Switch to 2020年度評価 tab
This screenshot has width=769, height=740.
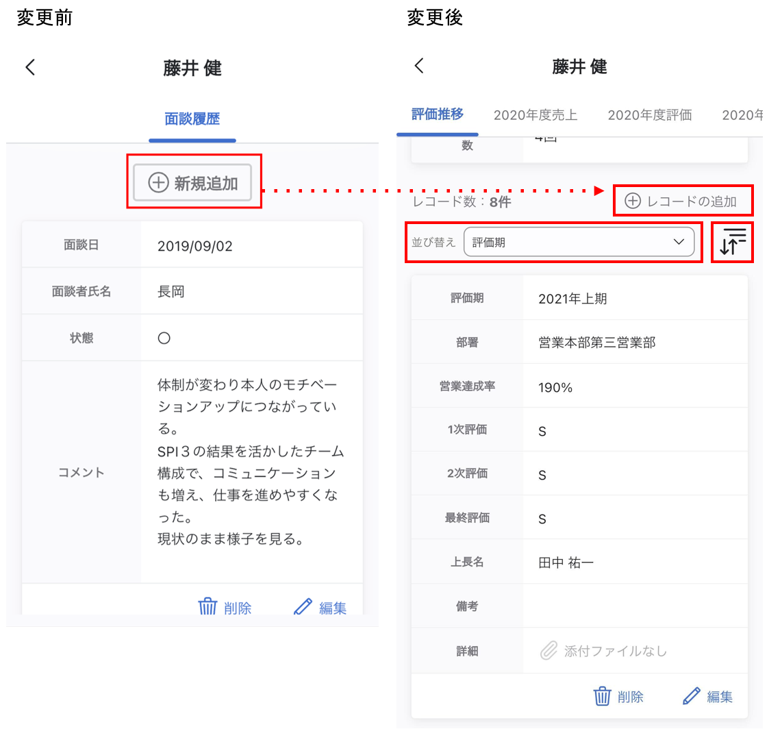650,115
